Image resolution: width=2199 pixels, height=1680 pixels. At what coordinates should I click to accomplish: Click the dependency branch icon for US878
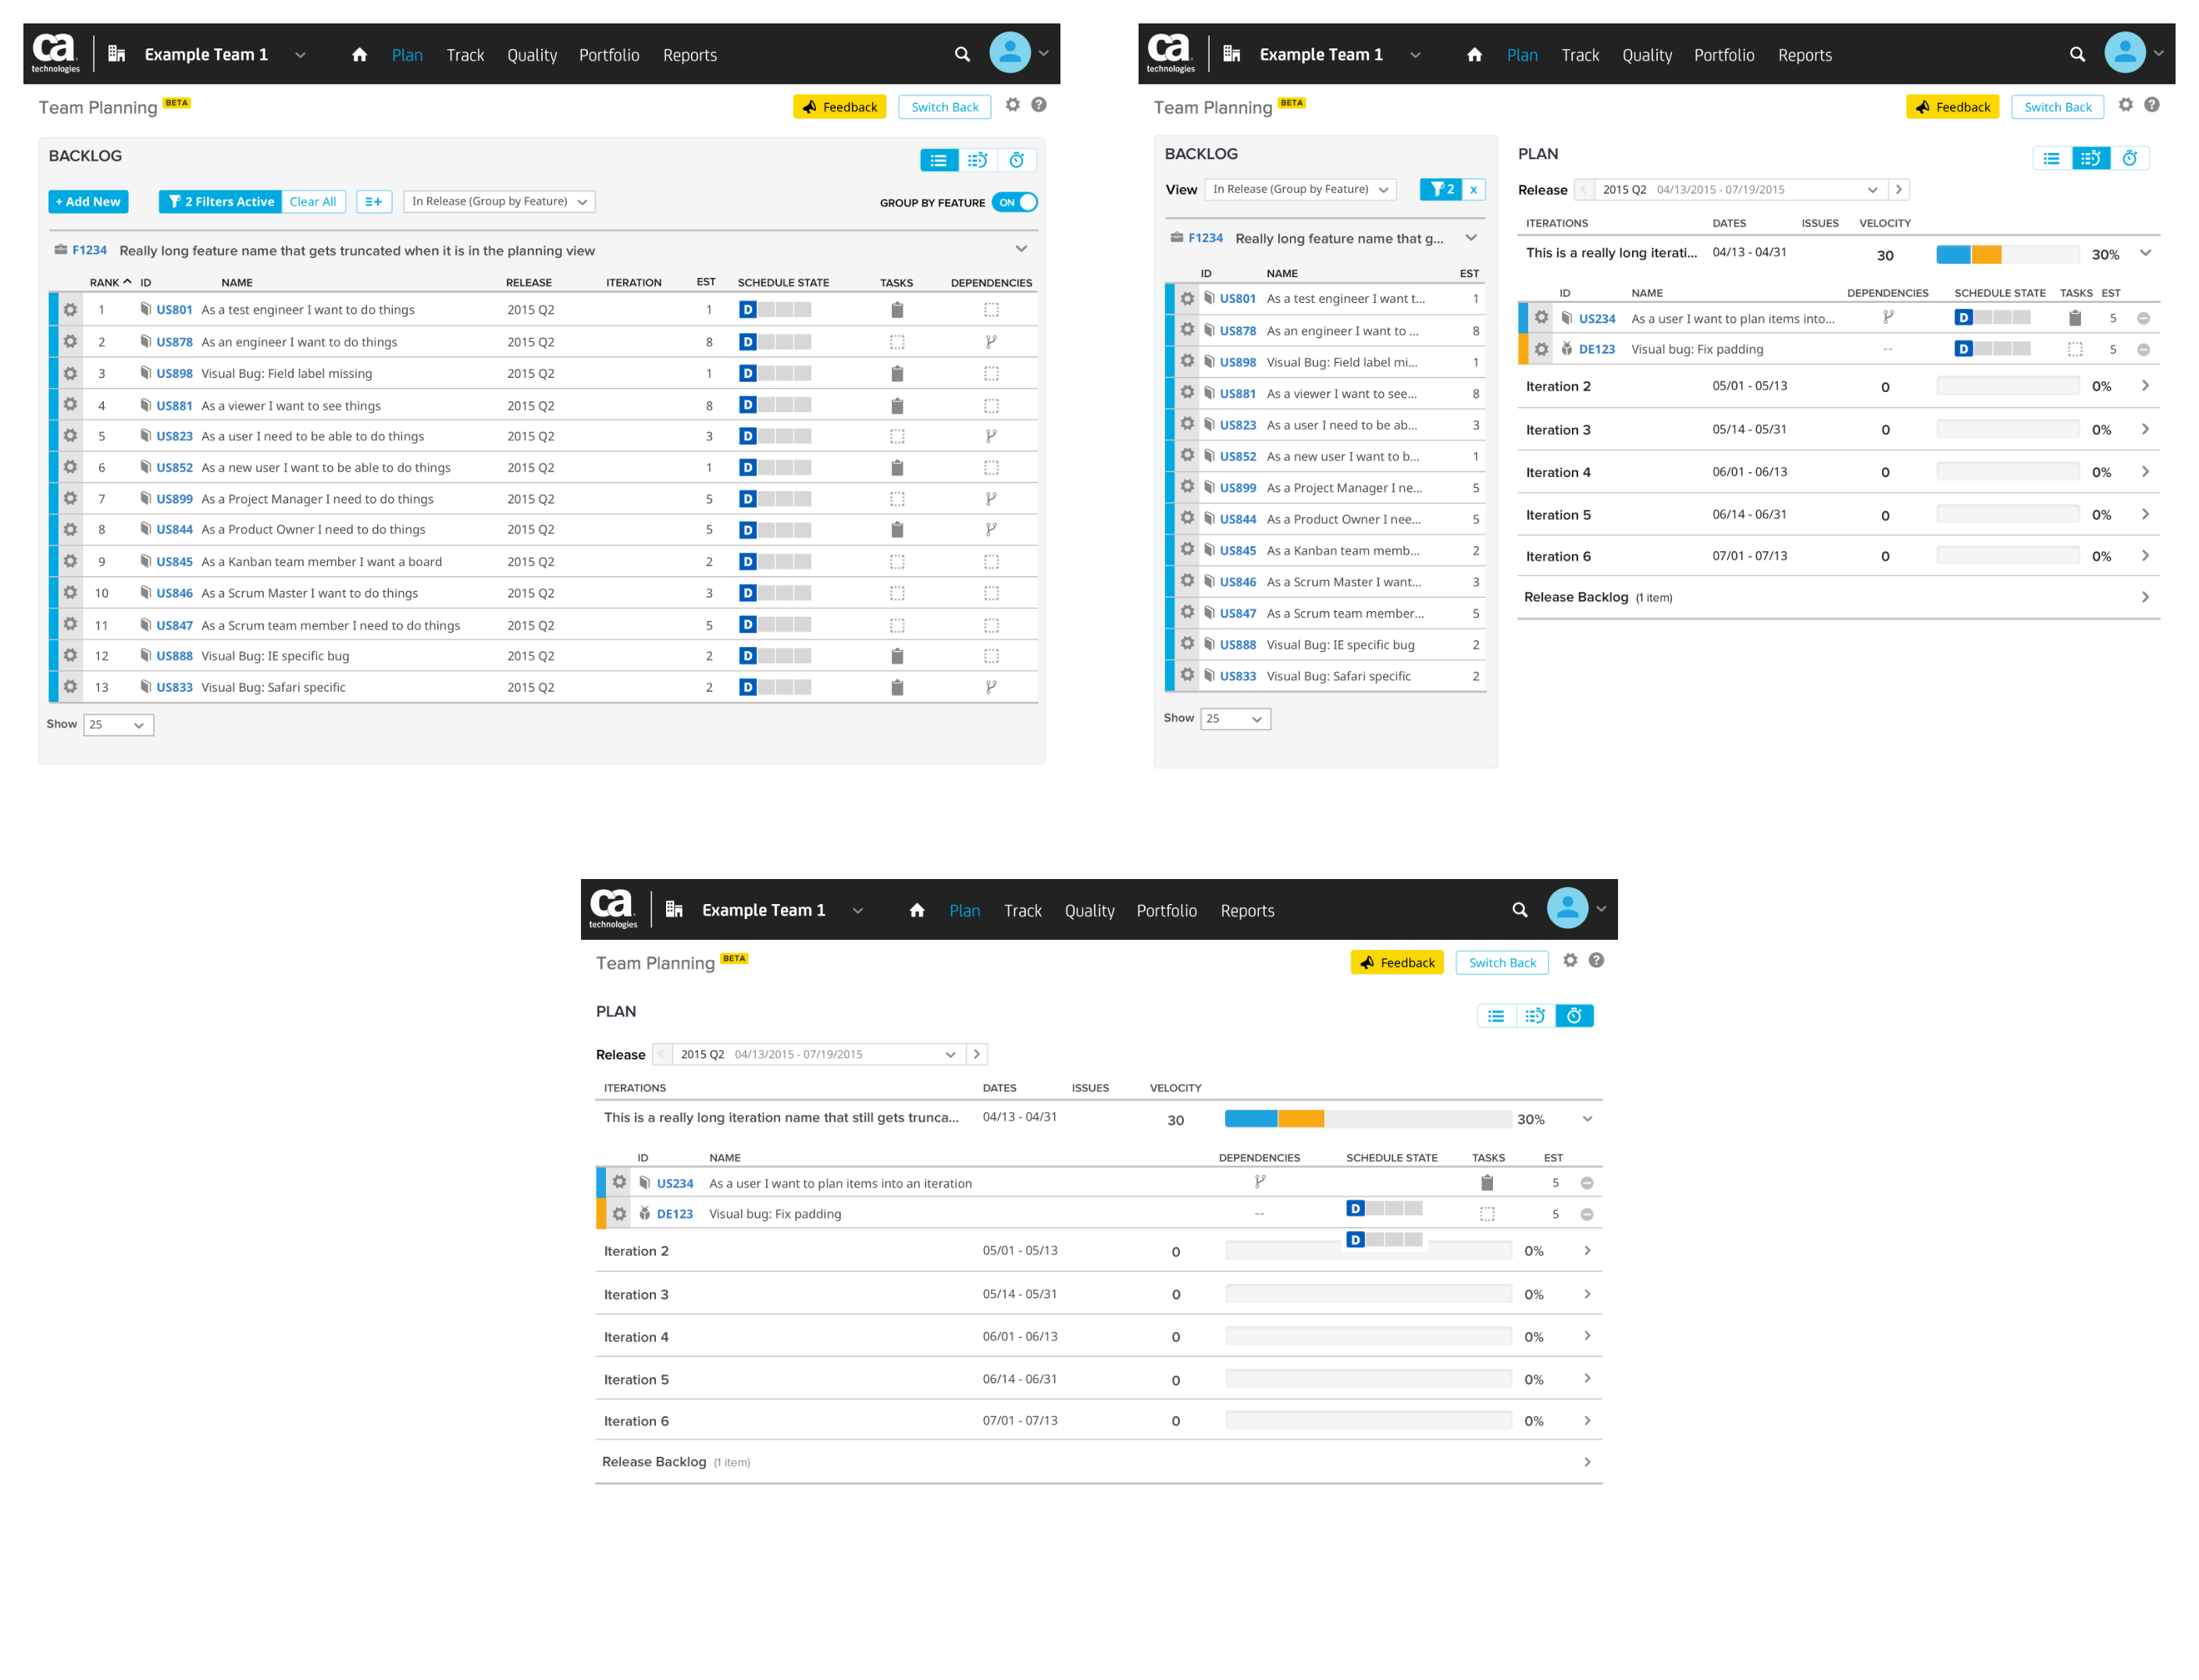click(x=991, y=342)
